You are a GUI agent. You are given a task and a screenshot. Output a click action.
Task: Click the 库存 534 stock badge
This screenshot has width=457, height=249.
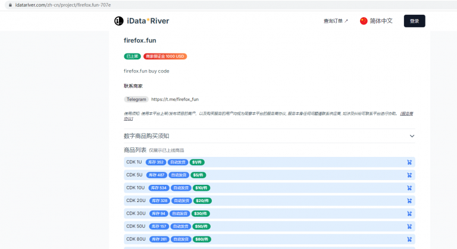(159, 188)
